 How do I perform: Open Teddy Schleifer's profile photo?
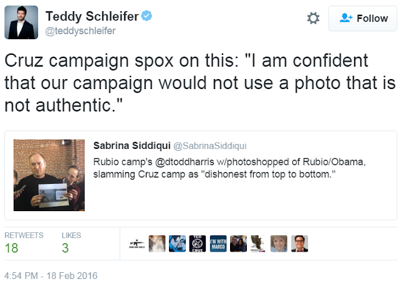21,22
